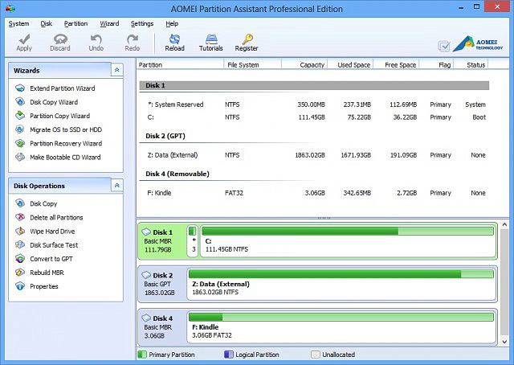This screenshot has width=514, height=365.
Task: Start Migrate OS to SSD or HDD
Action: [x=66, y=129]
